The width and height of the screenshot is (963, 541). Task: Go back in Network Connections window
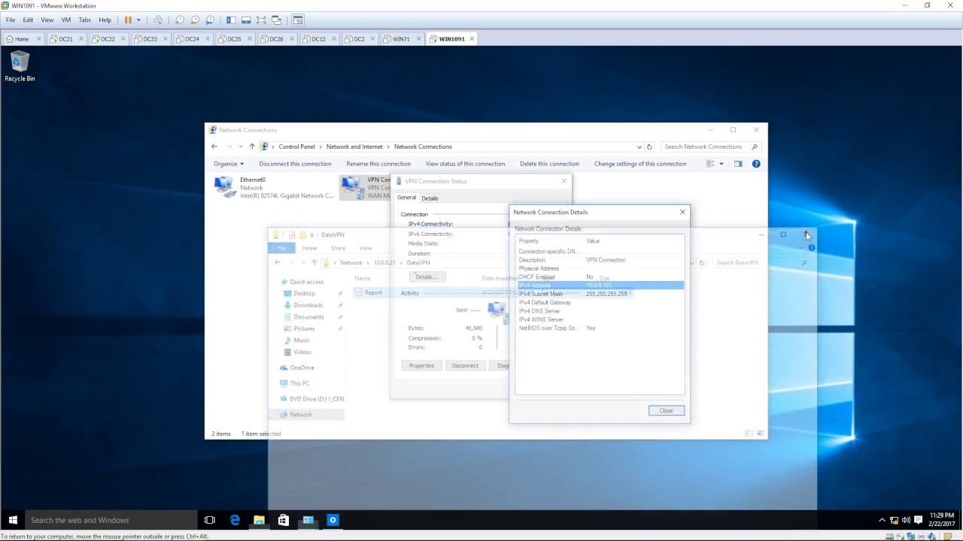tap(214, 147)
